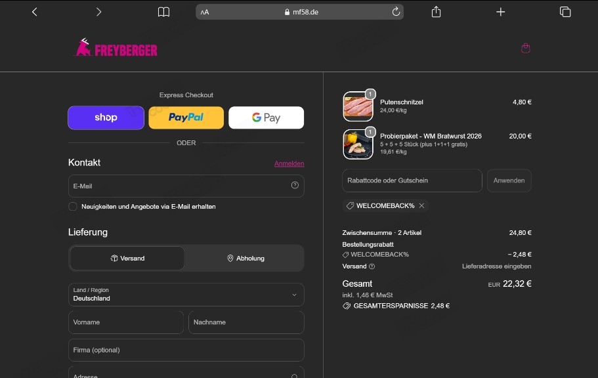Image resolution: width=598 pixels, height=378 pixels.
Task: Pay with Google Pay express button
Action: 267,117
